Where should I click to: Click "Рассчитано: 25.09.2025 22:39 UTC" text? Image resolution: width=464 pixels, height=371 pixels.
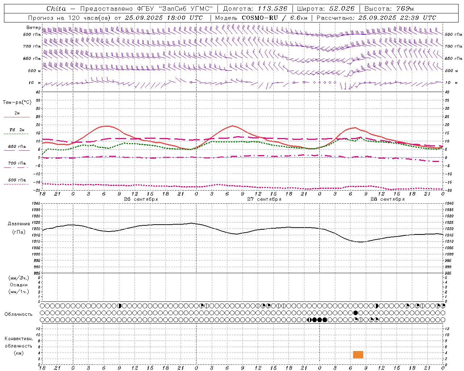click(376, 18)
